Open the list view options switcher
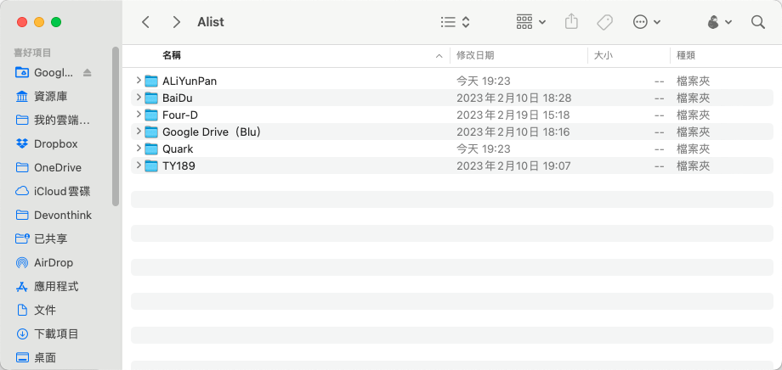 456,22
